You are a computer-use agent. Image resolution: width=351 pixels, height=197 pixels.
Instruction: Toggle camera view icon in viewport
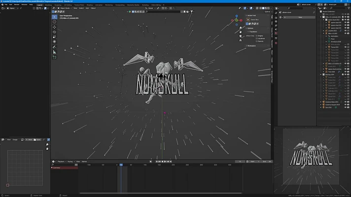[241, 36]
